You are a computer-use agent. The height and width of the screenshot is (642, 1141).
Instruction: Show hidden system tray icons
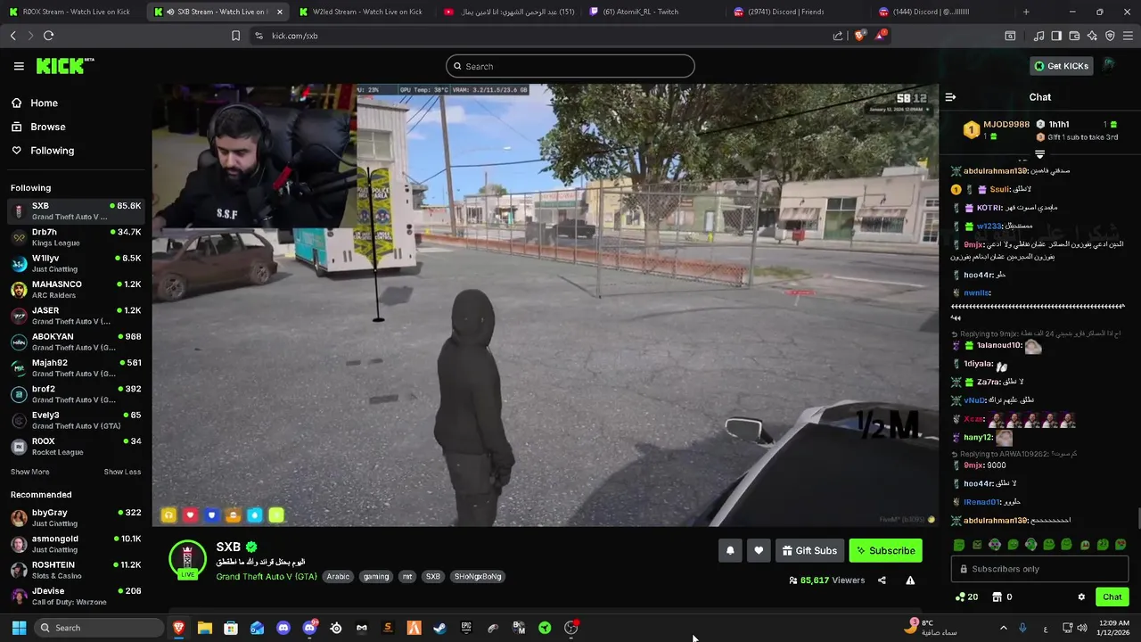point(1003,628)
